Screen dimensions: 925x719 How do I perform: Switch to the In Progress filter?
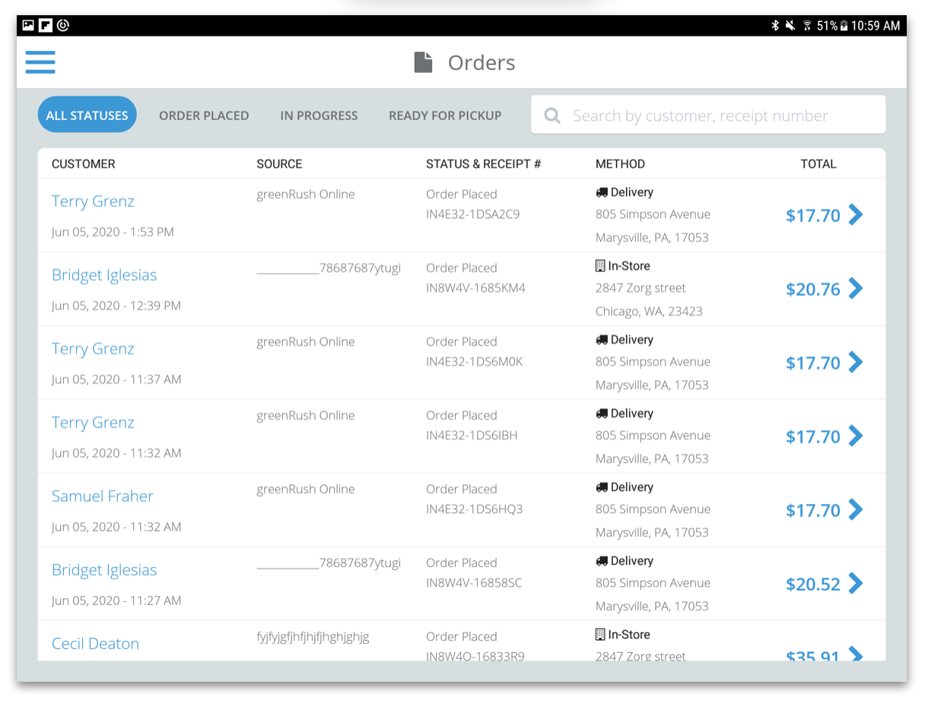point(319,116)
